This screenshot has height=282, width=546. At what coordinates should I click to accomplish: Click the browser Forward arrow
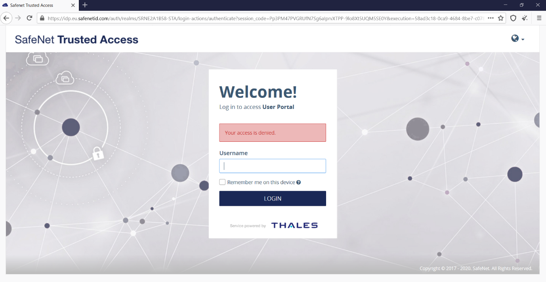[x=18, y=18]
